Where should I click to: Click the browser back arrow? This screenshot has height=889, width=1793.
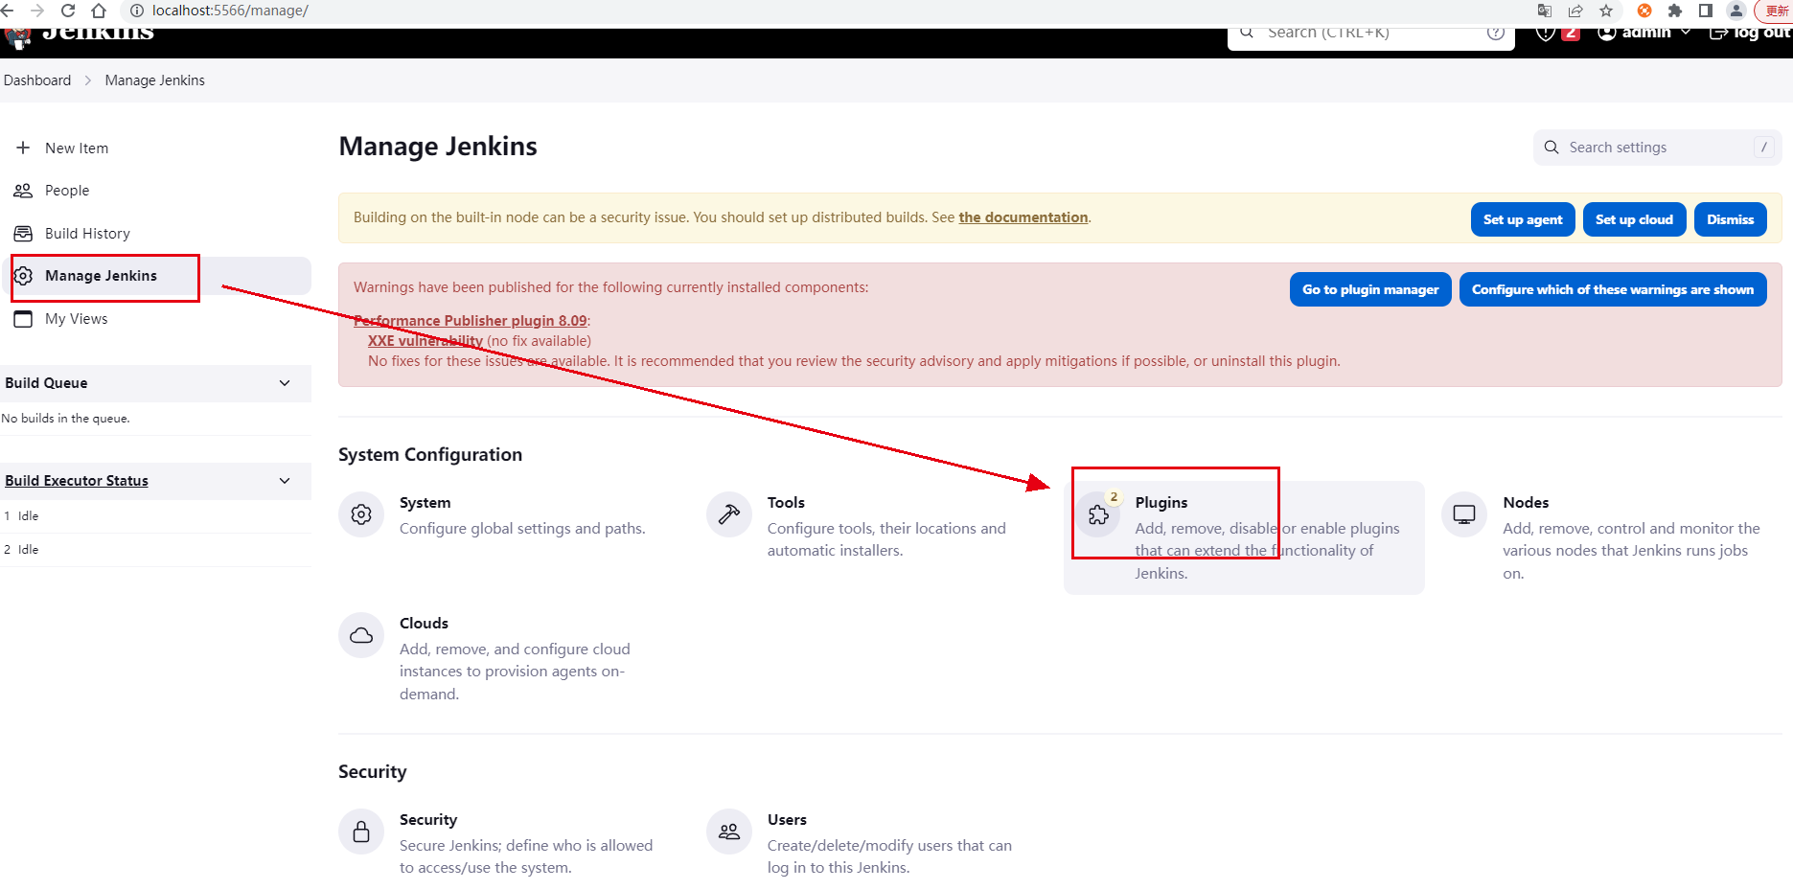(x=8, y=11)
